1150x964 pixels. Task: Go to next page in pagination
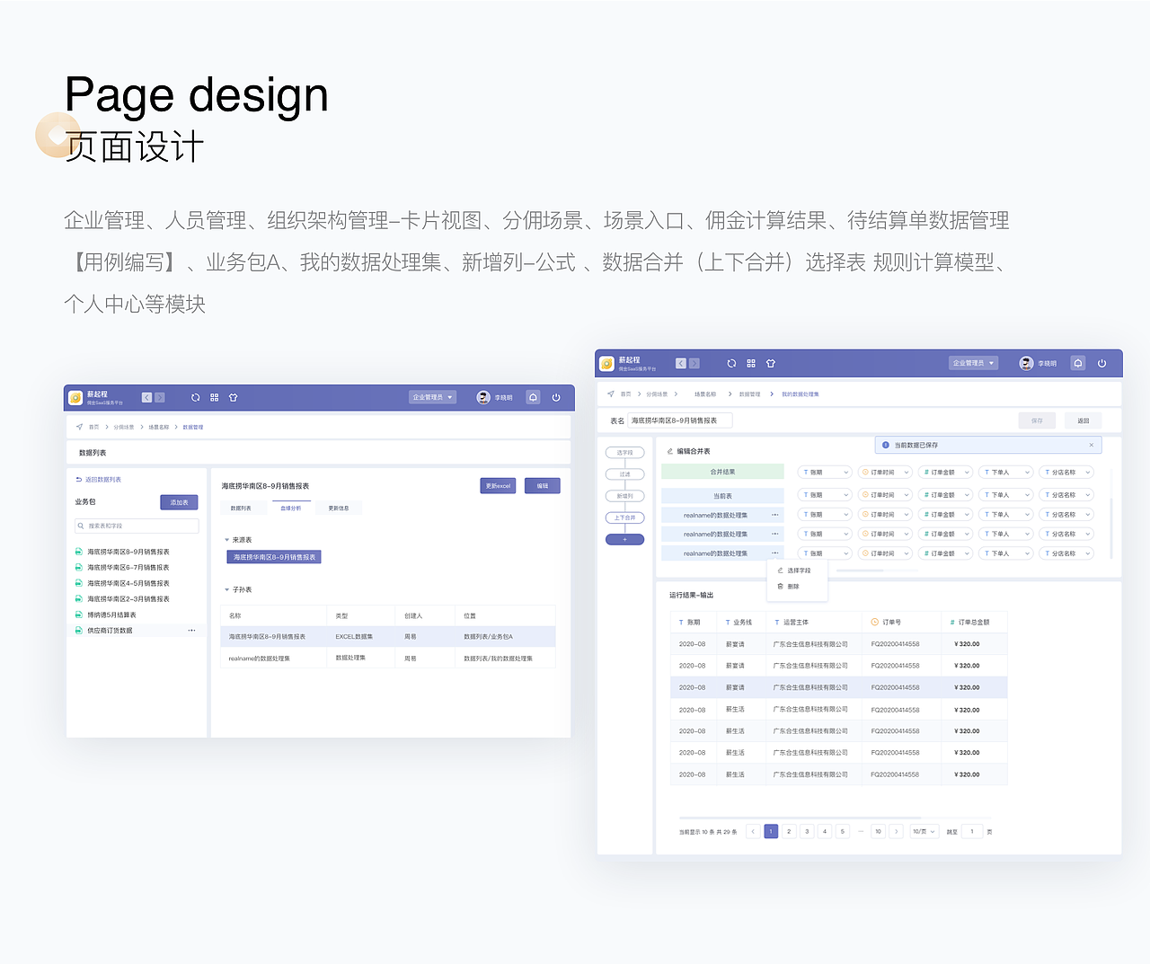pos(896,831)
